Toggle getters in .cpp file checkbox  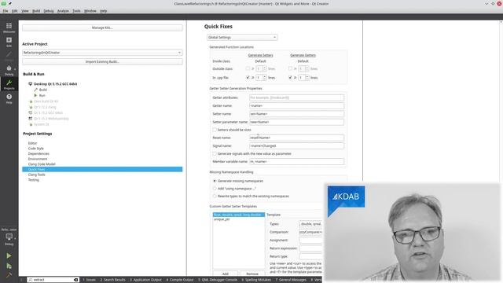(x=290, y=78)
